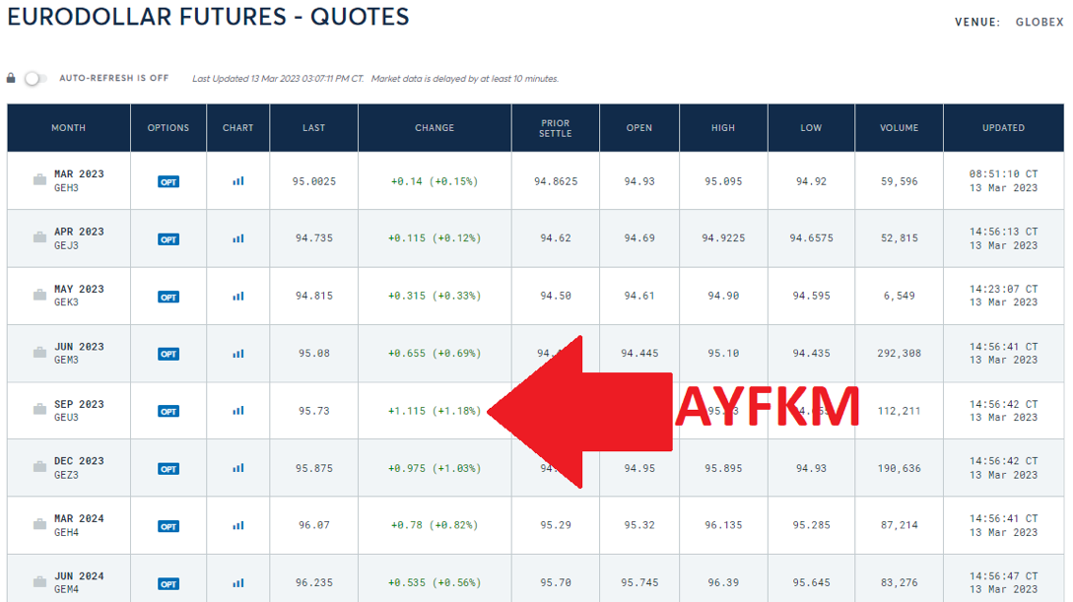Click the MAR 2023 GEH3 contract name
The width and height of the screenshot is (1073, 602).
(x=80, y=180)
